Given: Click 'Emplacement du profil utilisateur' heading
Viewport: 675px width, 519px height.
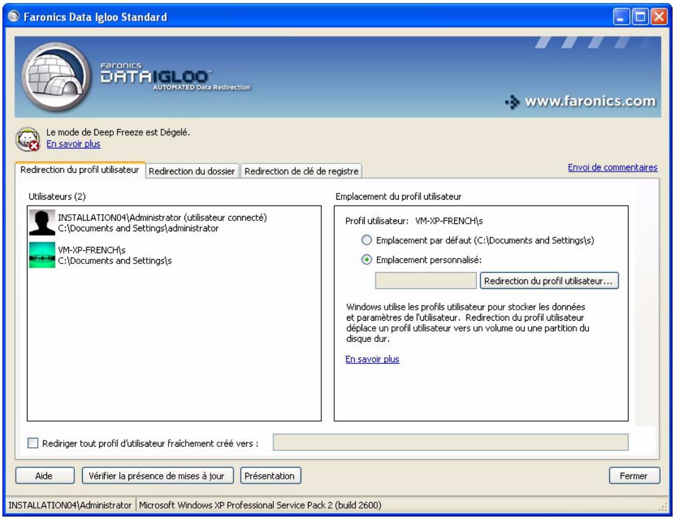Looking at the screenshot, I should tap(398, 197).
